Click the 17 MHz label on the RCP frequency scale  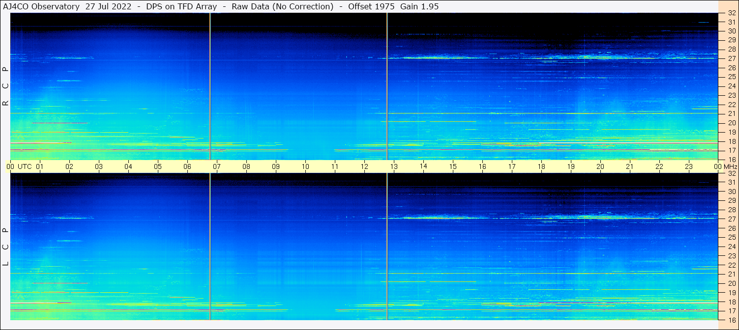pyautogui.click(x=731, y=150)
